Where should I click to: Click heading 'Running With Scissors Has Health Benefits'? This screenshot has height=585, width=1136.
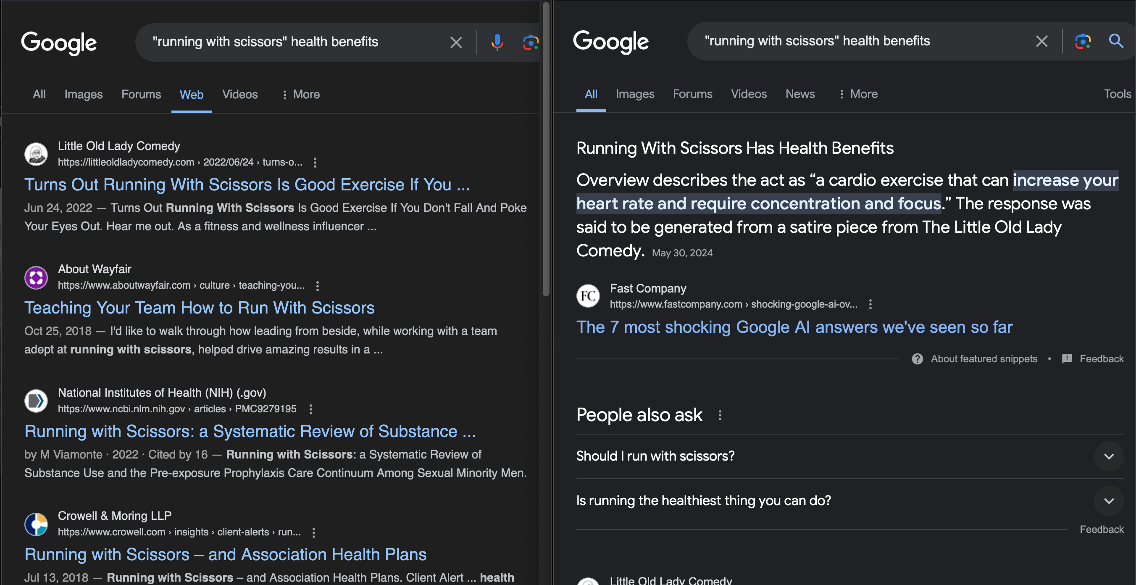click(x=735, y=148)
